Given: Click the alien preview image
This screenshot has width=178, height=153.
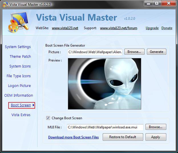Looking at the screenshot, I should coord(105,84).
